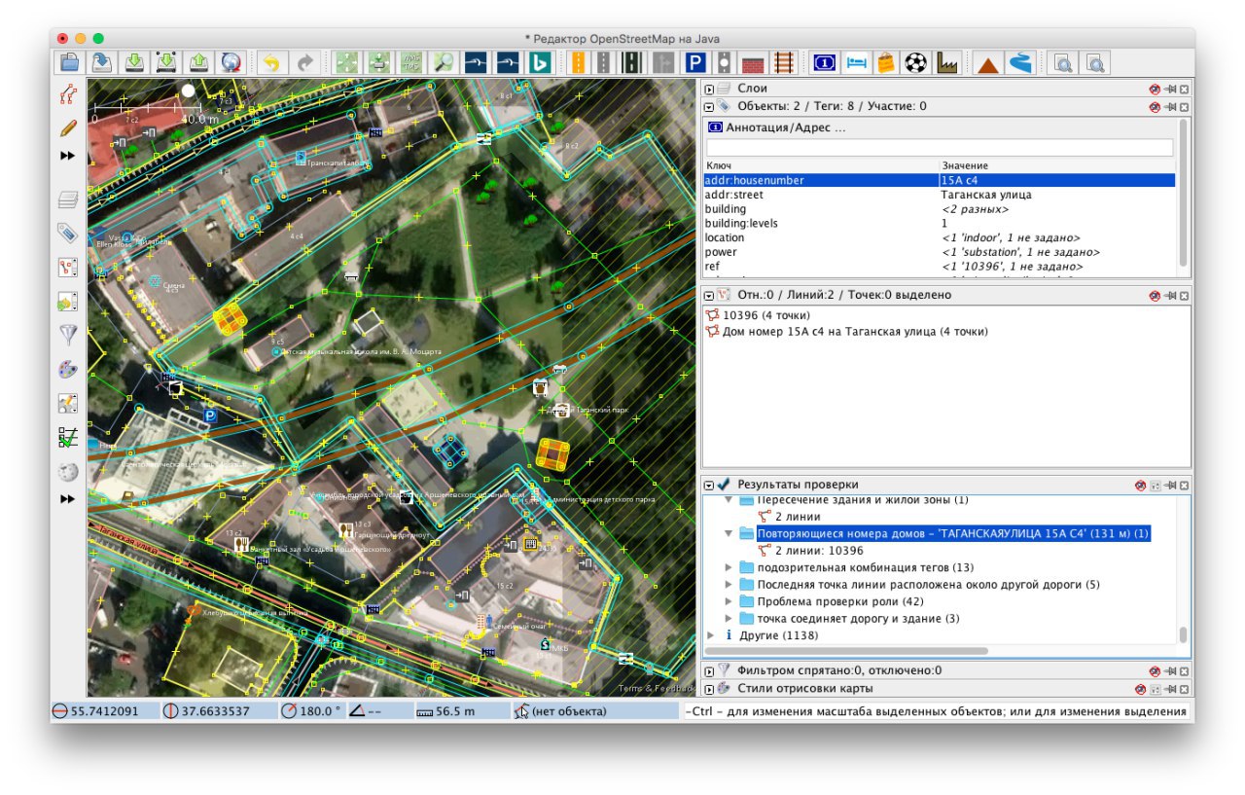This screenshot has height=795, width=1245.
Task: Select the draw nodes pencil tool
Action: tap(67, 126)
